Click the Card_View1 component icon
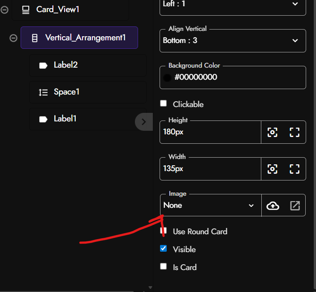The width and height of the screenshot is (316, 292). (x=26, y=10)
